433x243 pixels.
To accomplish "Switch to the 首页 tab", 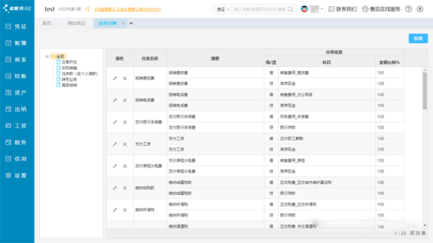I will [46, 23].
